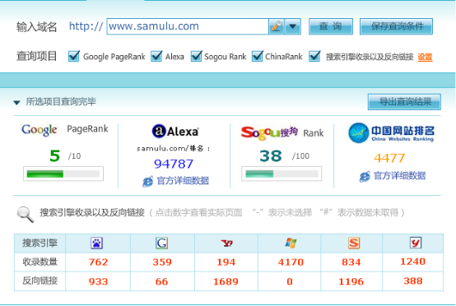Click the Sogou S icon column header
Viewport: 456px width, 306px height.
(x=354, y=243)
